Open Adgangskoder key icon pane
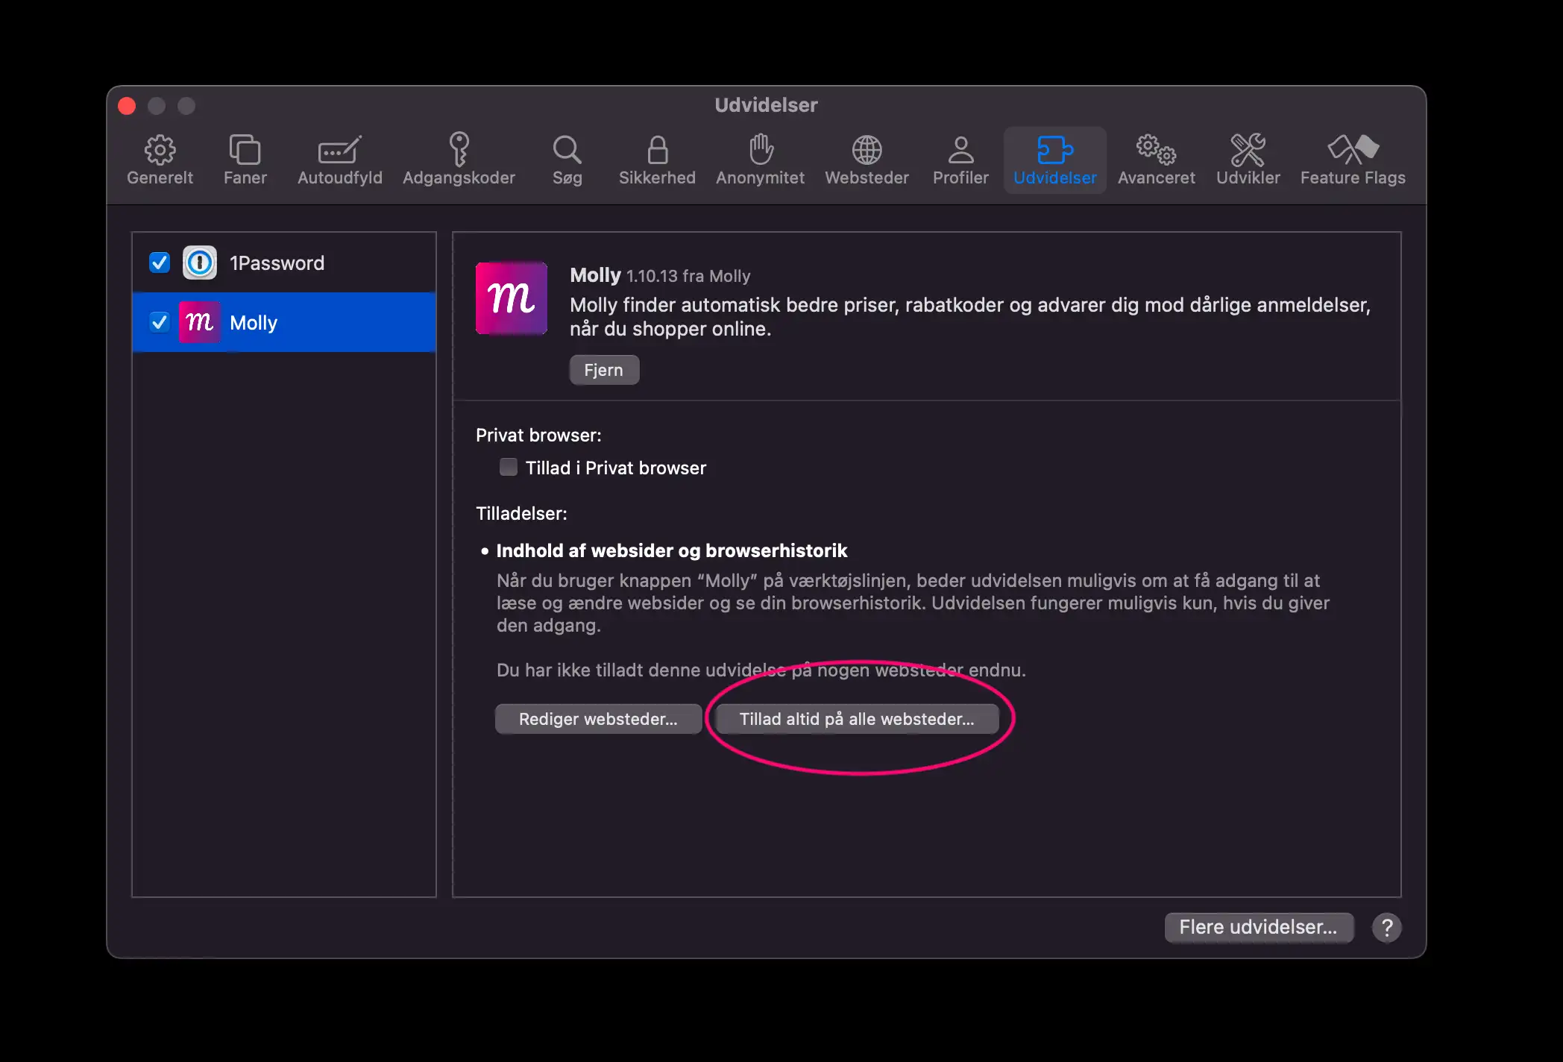 [x=459, y=160]
